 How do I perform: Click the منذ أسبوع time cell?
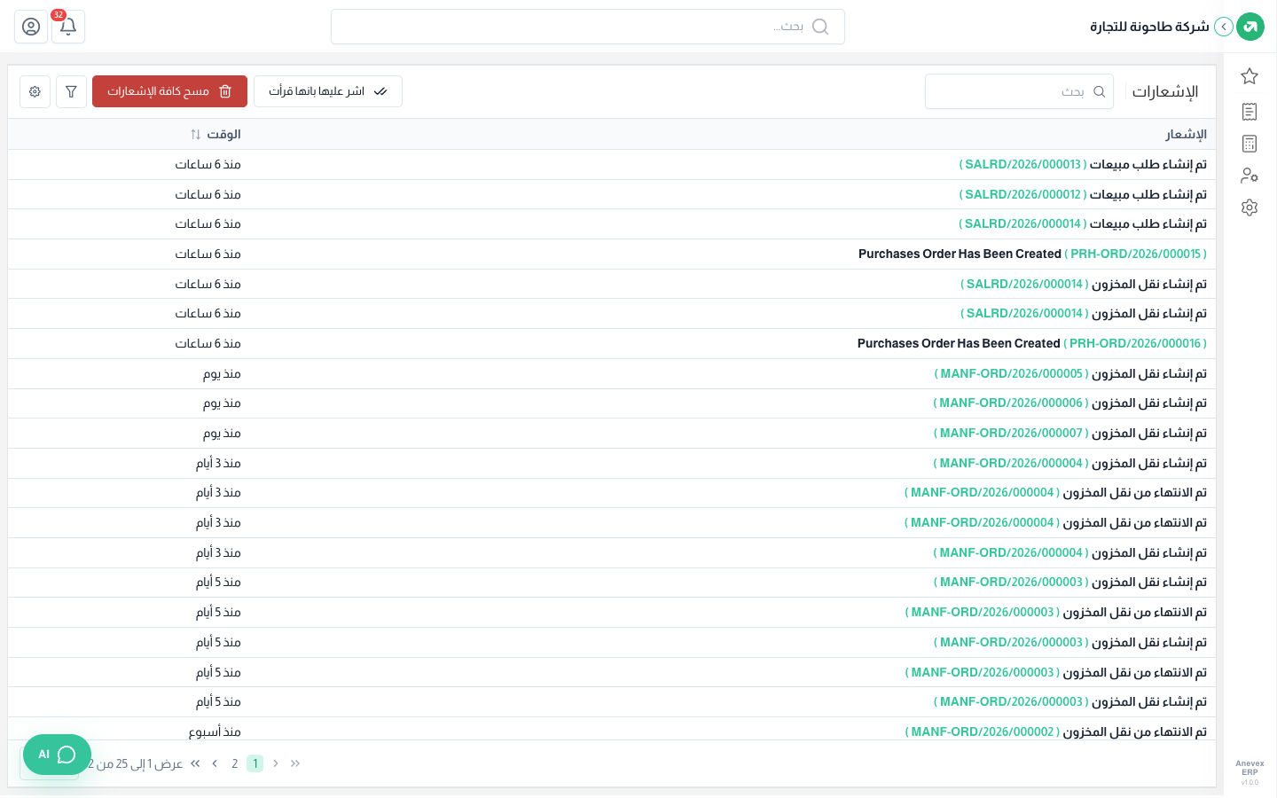click(215, 732)
